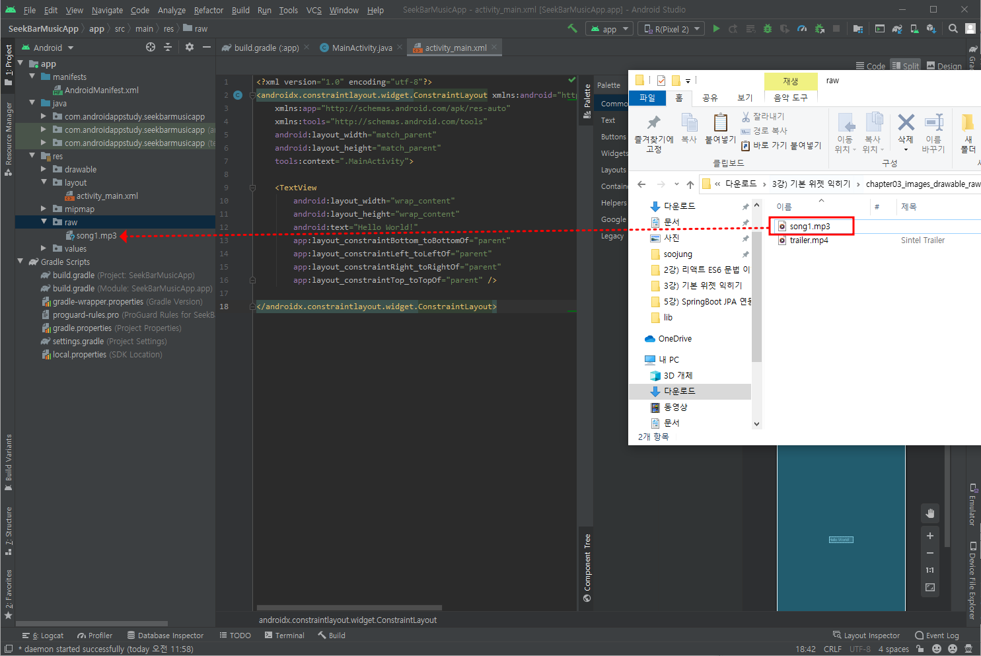Run the app with green play button
The width and height of the screenshot is (981, 656).
click(x=716, y=28)
